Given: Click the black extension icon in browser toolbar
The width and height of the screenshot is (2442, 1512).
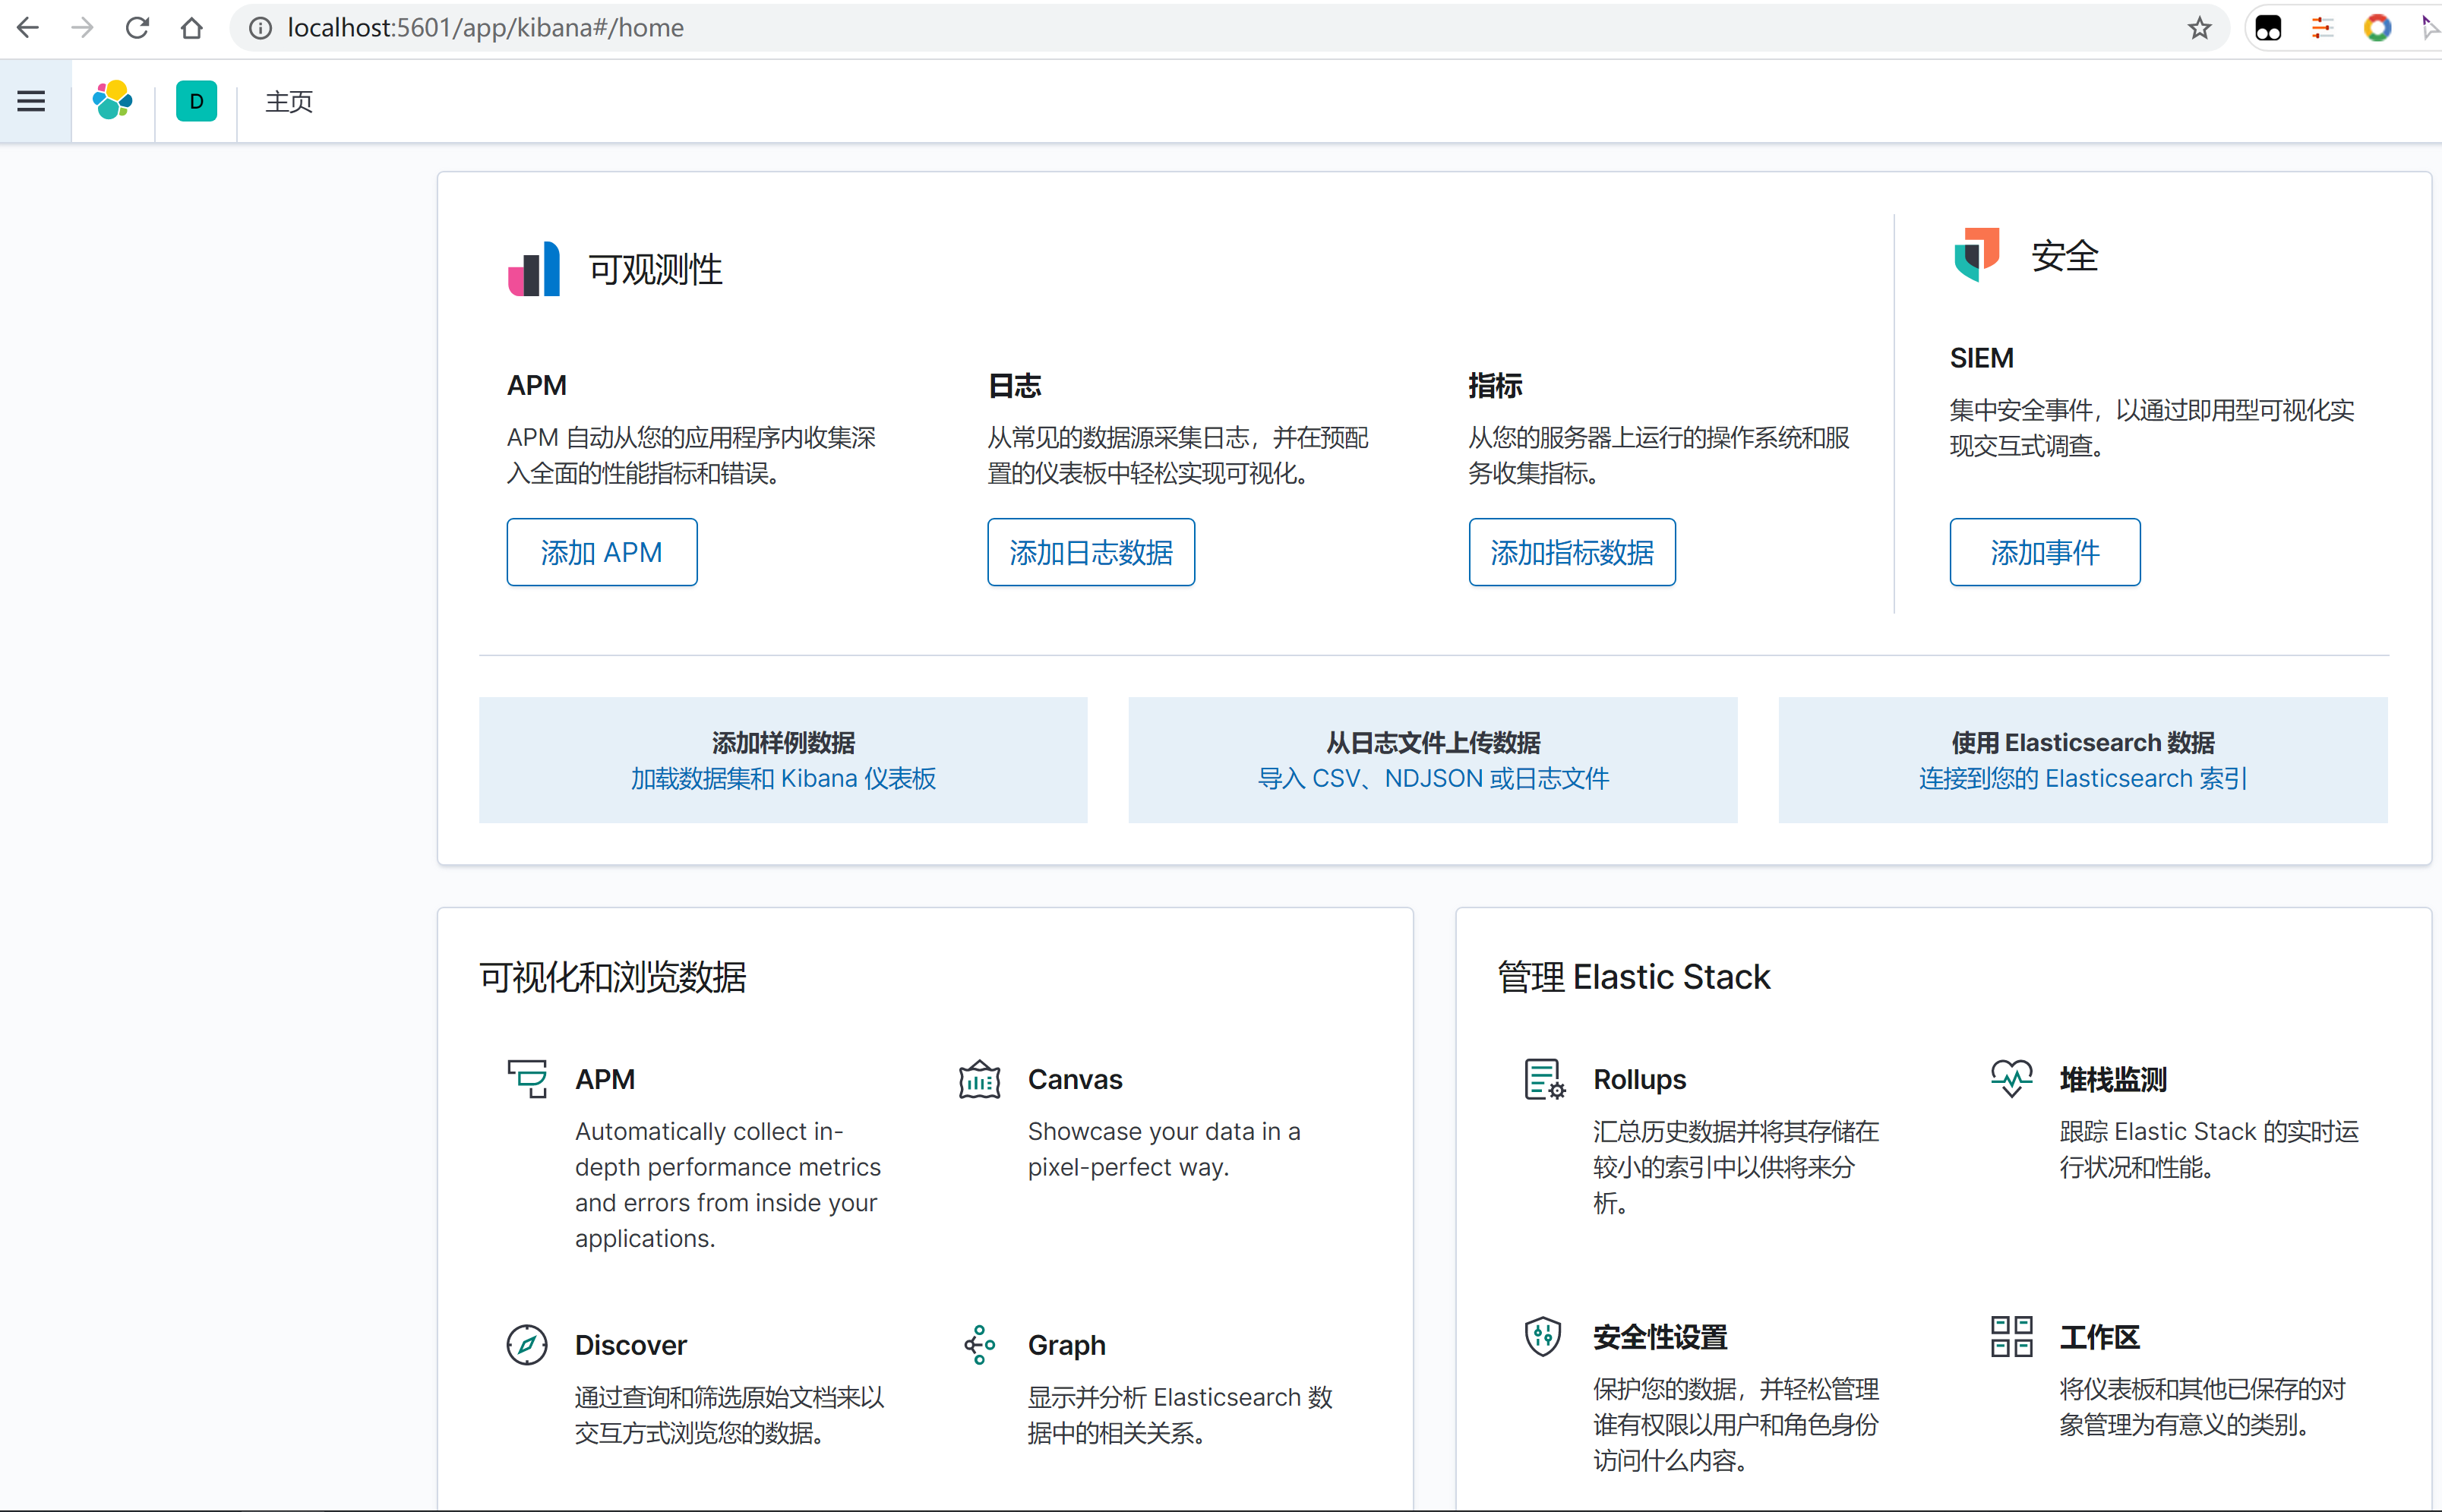Looking at the screenshot, I should click(x=2268, y=28).
